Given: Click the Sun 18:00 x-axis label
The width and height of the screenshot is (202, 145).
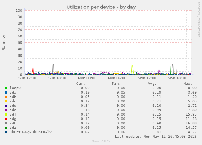Looking at the screenshot, I should [x=57, y=78].
